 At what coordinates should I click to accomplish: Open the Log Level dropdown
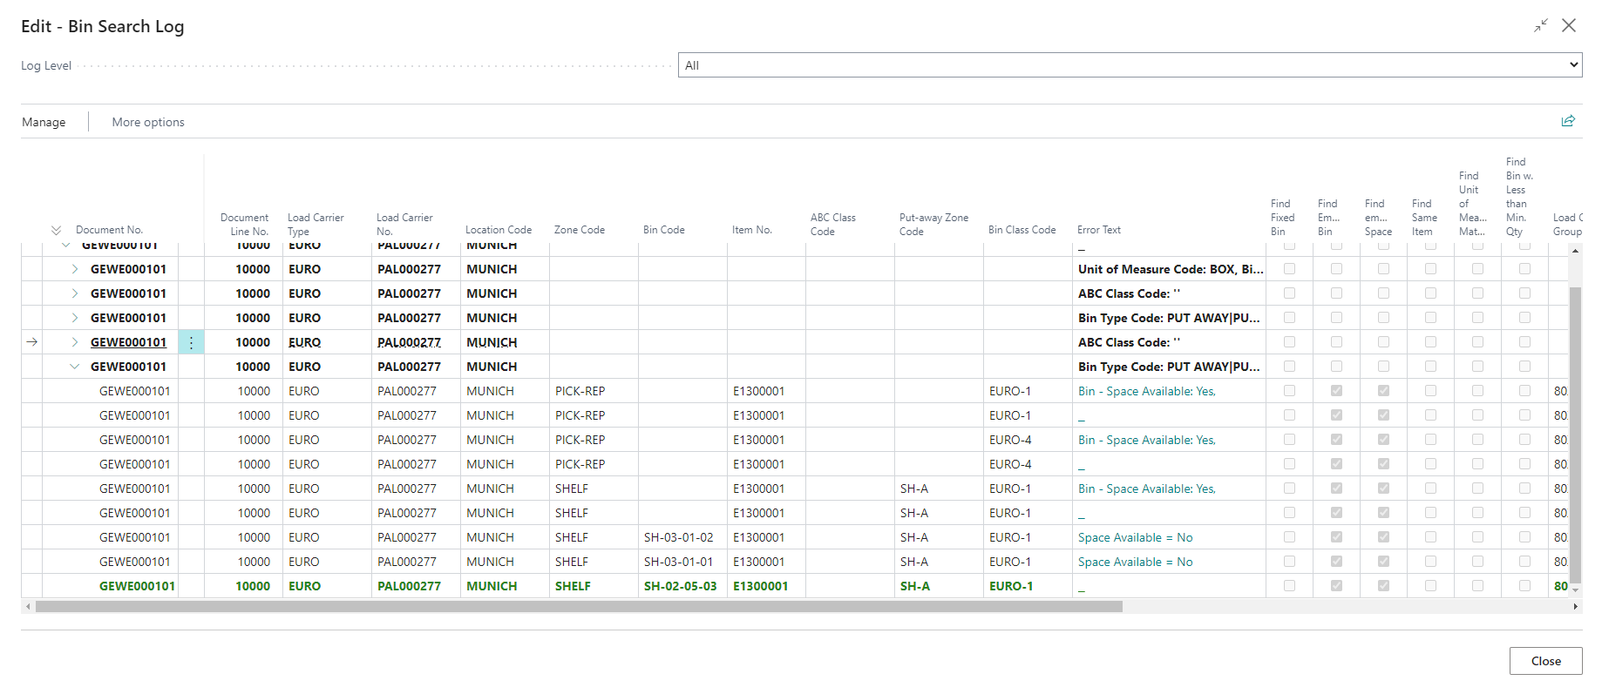pyautogui.click(x=1130, y=65)
